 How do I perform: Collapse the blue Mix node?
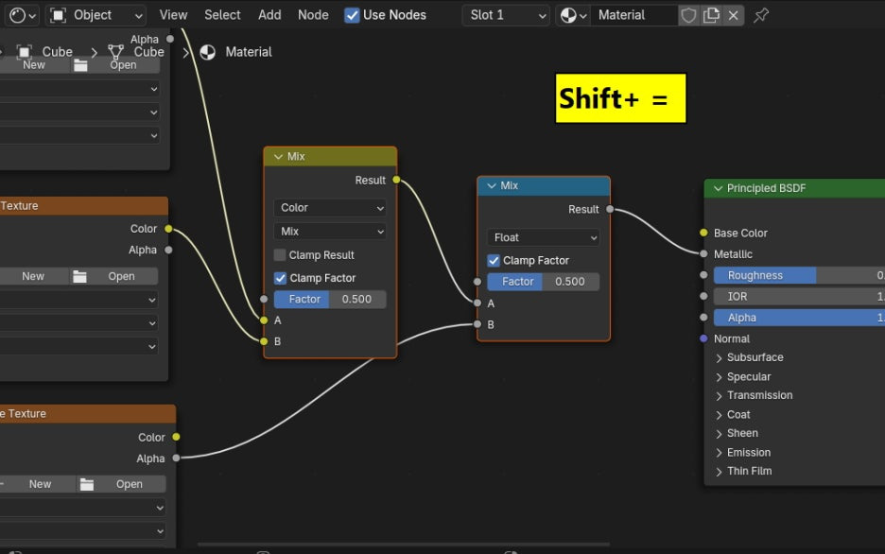pyautogui.click(x=492, y=185)
